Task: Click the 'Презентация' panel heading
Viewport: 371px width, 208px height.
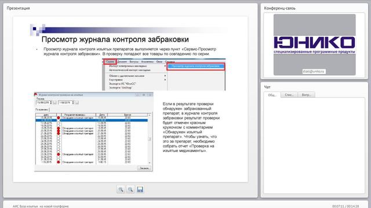Action: tap(18, 8)
